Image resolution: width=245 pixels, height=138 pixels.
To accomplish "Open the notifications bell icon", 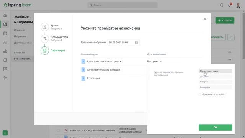I will coord(230,5).
